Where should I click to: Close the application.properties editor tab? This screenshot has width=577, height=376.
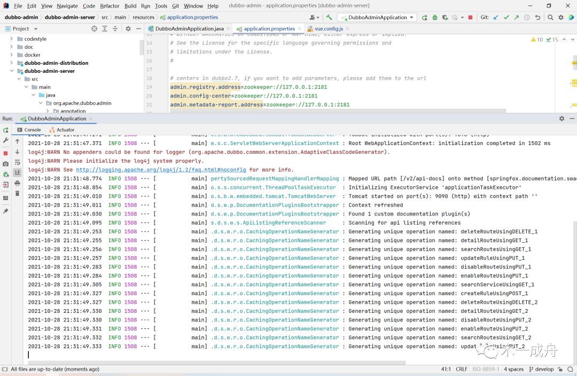(x=300, y=29)
